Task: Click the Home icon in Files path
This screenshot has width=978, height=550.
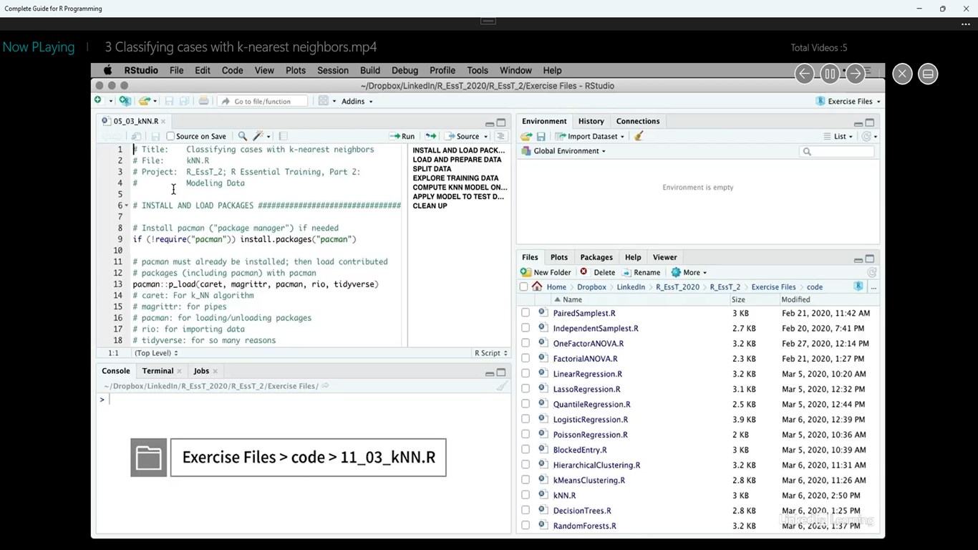Action: click(x=537, y=287)
